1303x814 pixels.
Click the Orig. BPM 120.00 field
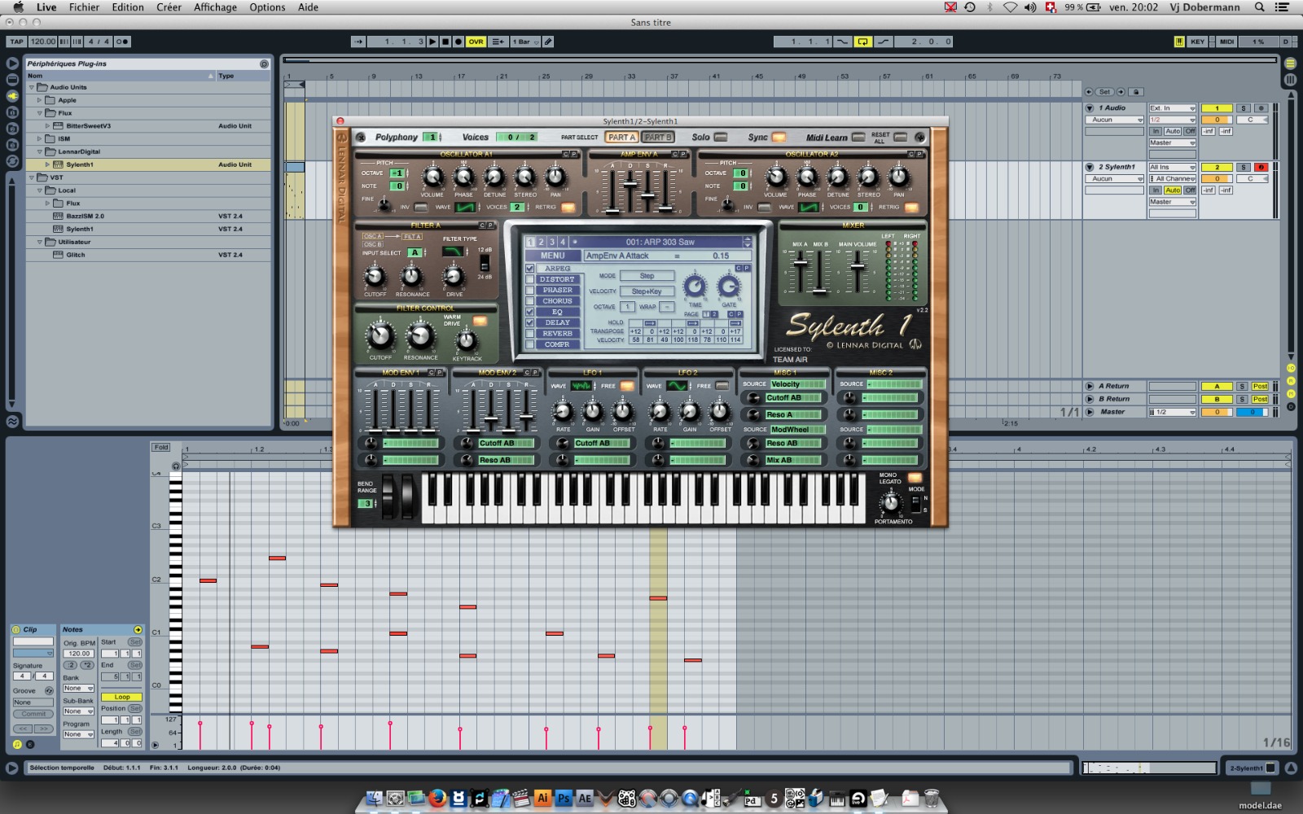pos(79,654)
